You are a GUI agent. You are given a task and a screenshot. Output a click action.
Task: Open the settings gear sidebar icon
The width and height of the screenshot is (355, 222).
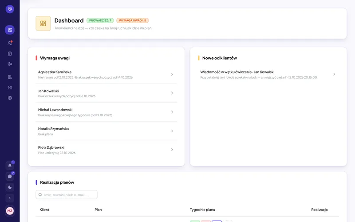(10, 98)
